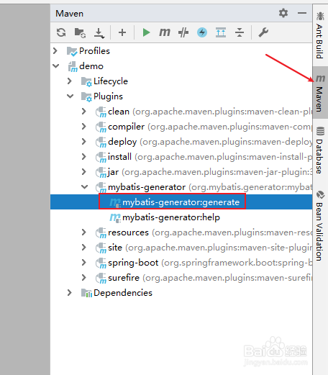
Task: Hide the Maven tool window
Action: (x=302, y=13)
